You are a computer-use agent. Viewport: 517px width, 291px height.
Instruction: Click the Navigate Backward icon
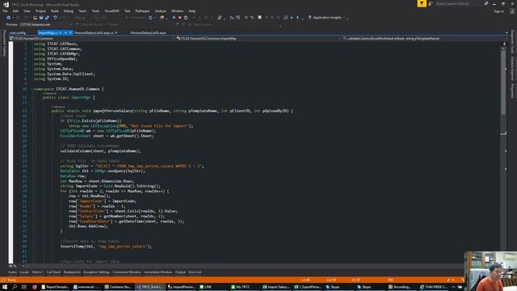click(9, 18)
